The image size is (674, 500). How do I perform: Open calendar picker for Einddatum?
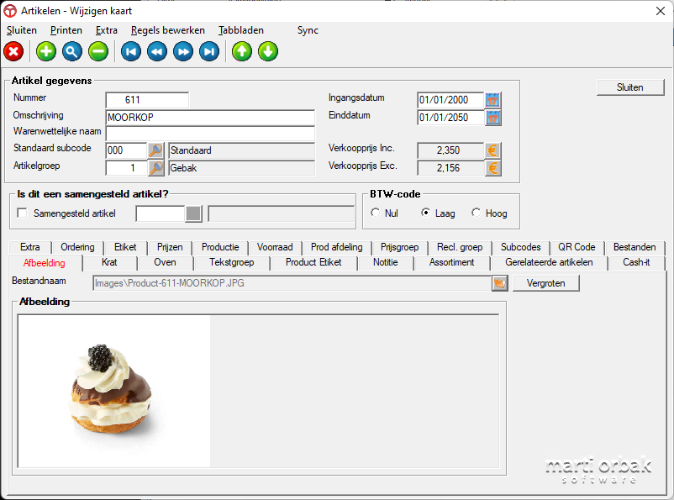point(492,118)
